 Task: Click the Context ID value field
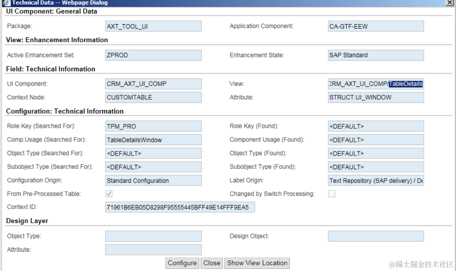pyautogui.click(x=180, y=207)
